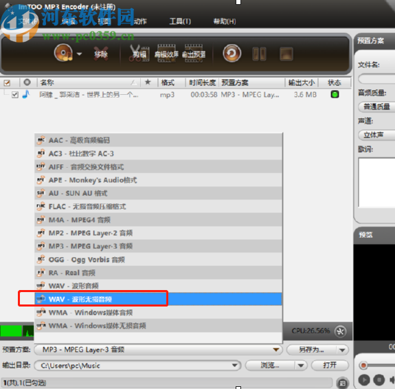Open the 编辑效果 effects editor
Image resolution: width=395 pixels, height=389 pixels.
click(166, 54)
